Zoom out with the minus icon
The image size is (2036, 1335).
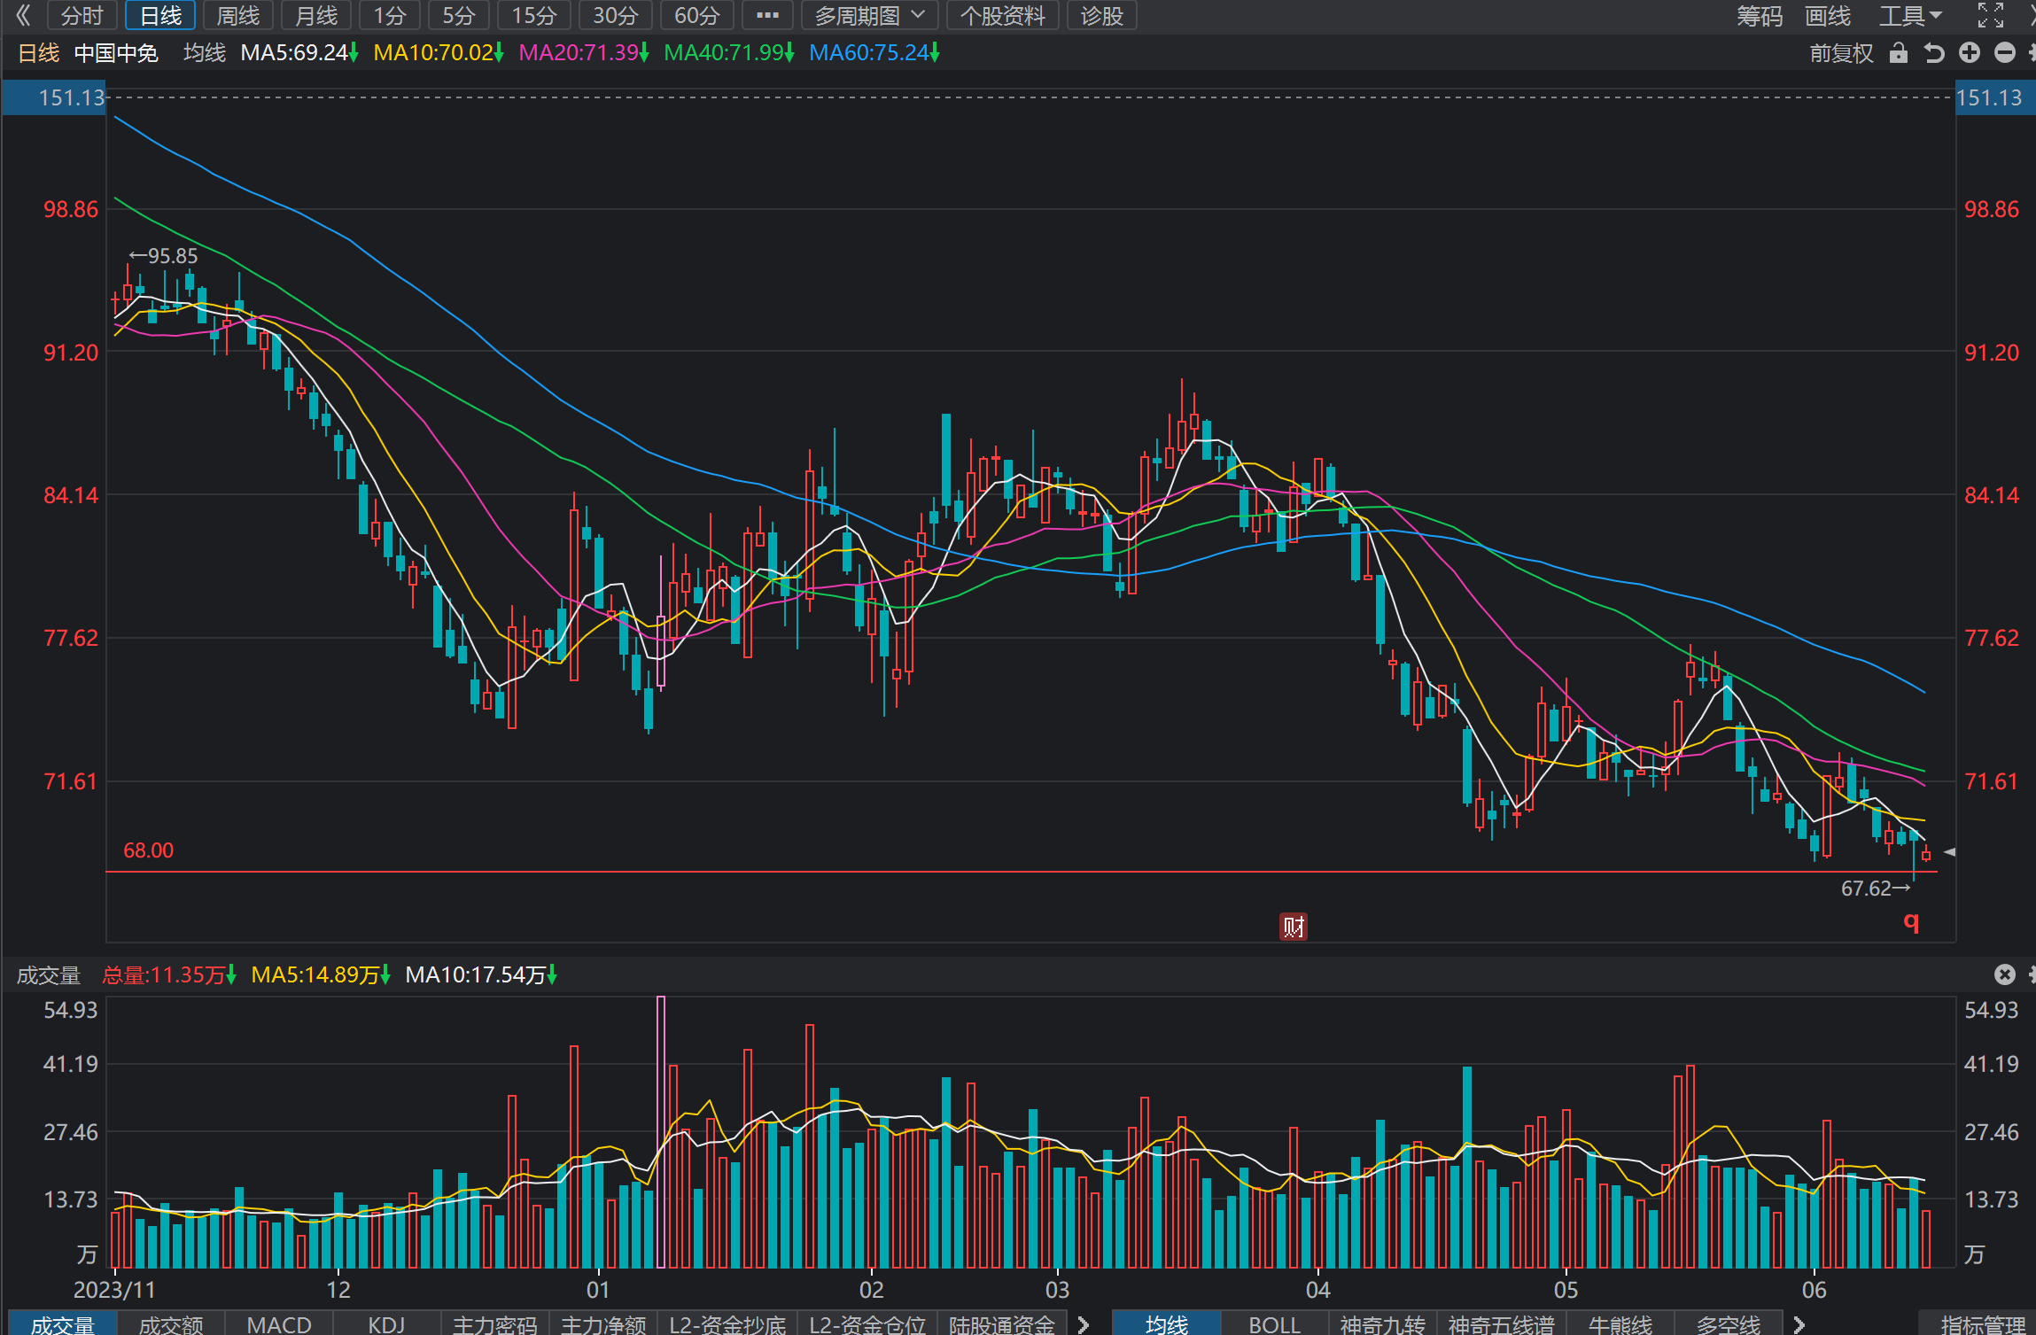point(2004,53)
